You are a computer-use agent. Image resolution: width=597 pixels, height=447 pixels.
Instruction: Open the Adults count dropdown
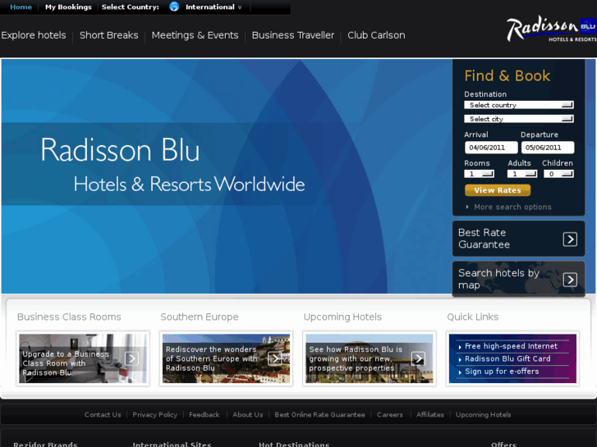[x=522, y=174]
